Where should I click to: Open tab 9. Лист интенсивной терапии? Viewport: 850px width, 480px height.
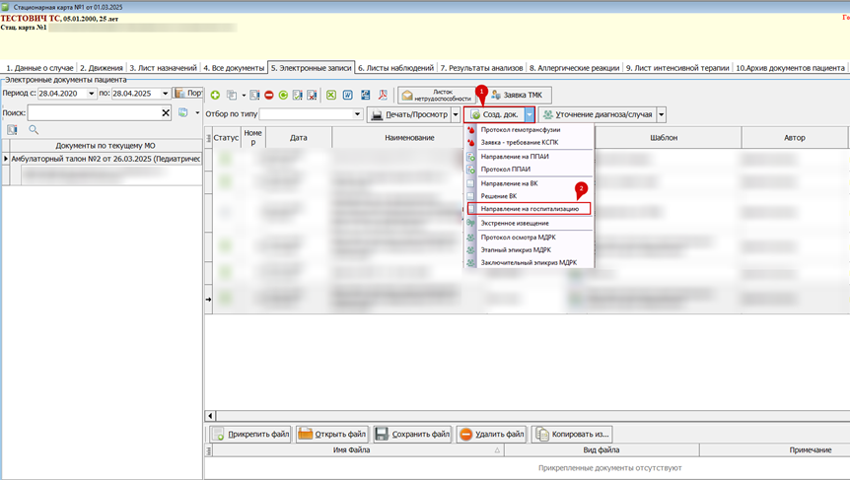(677, 68)
